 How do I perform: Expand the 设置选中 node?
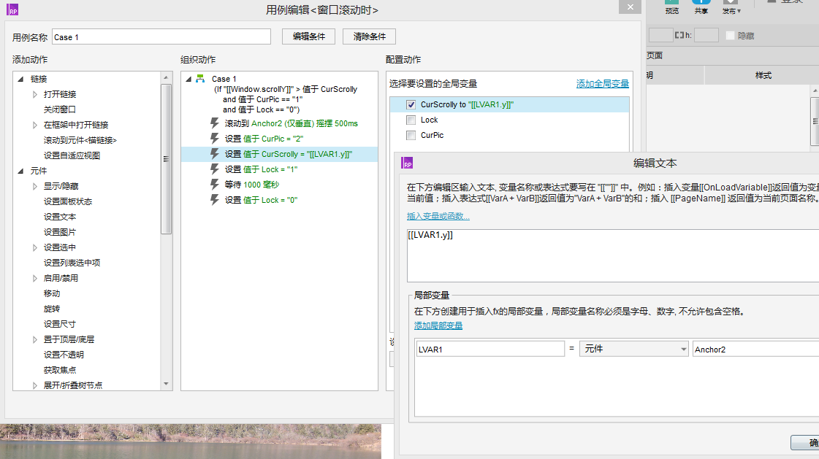35,247
